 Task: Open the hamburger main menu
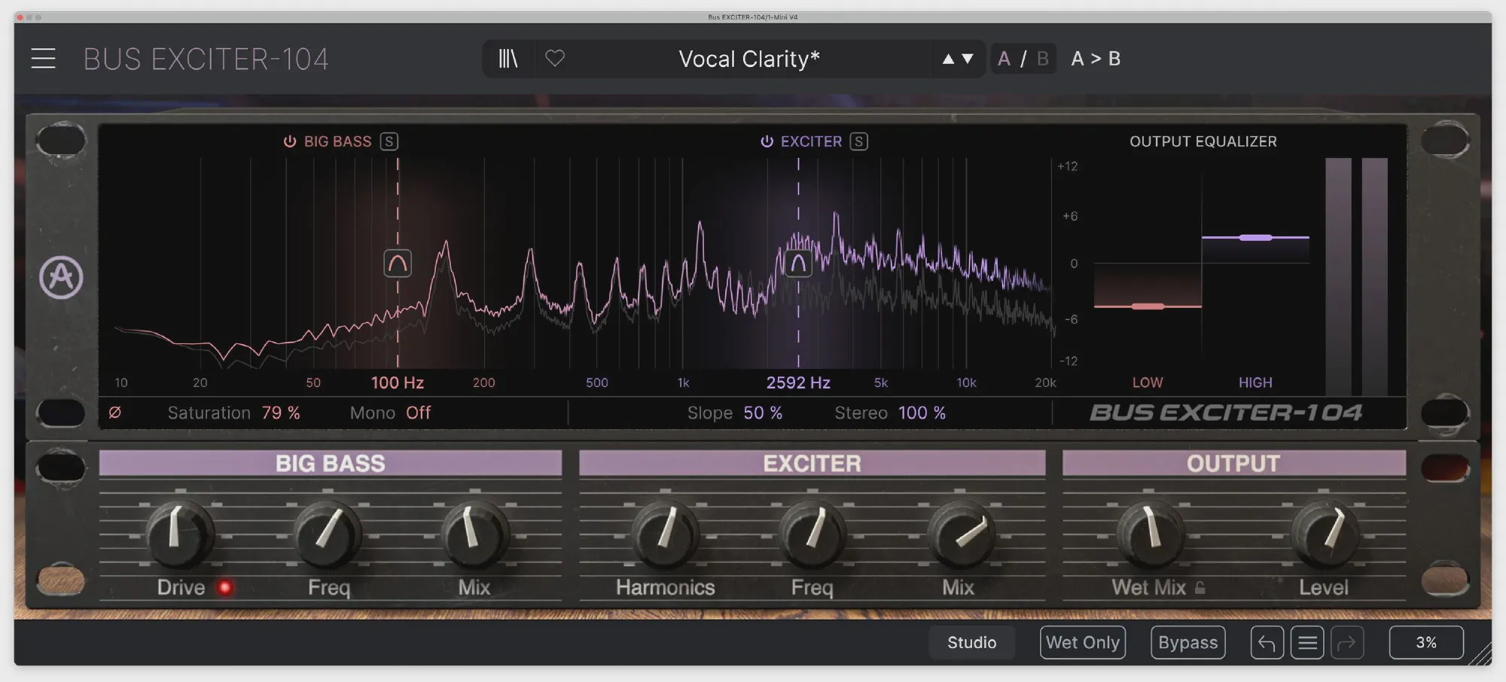[43, 59]
